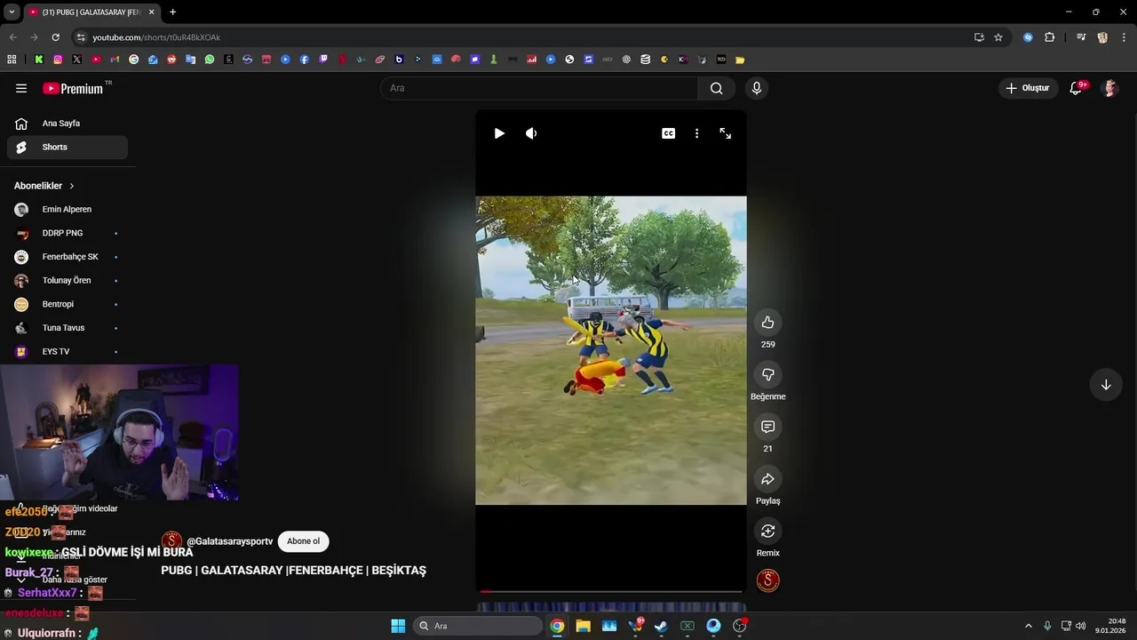The width and height of the screenshot is (1137, 640).
Task: Share the Short via Paylaş
Action: tap(767, 479)
